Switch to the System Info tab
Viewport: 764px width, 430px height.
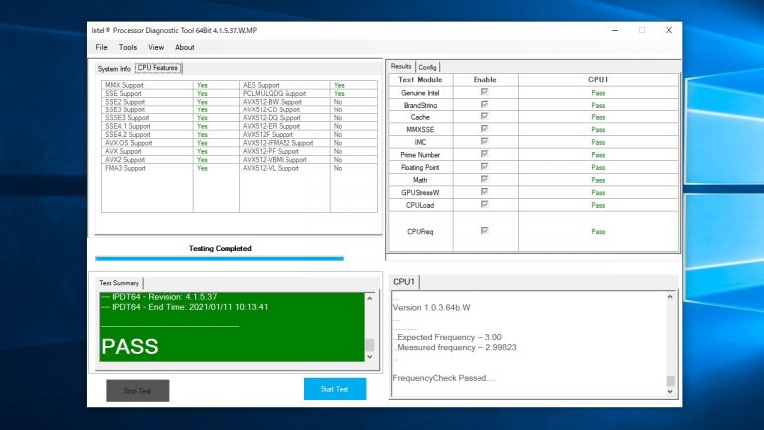click(x=114, y=69)
